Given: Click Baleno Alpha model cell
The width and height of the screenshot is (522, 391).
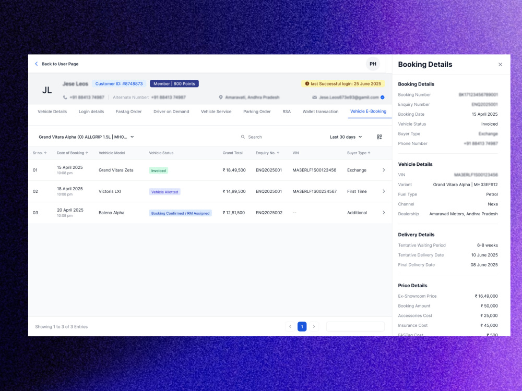Looking at the screenshot, I should [x=112, y=213].
